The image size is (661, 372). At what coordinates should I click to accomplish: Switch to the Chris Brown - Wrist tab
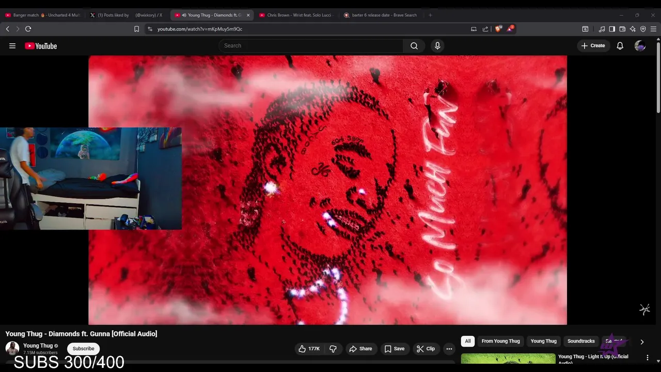click(296, 15)
